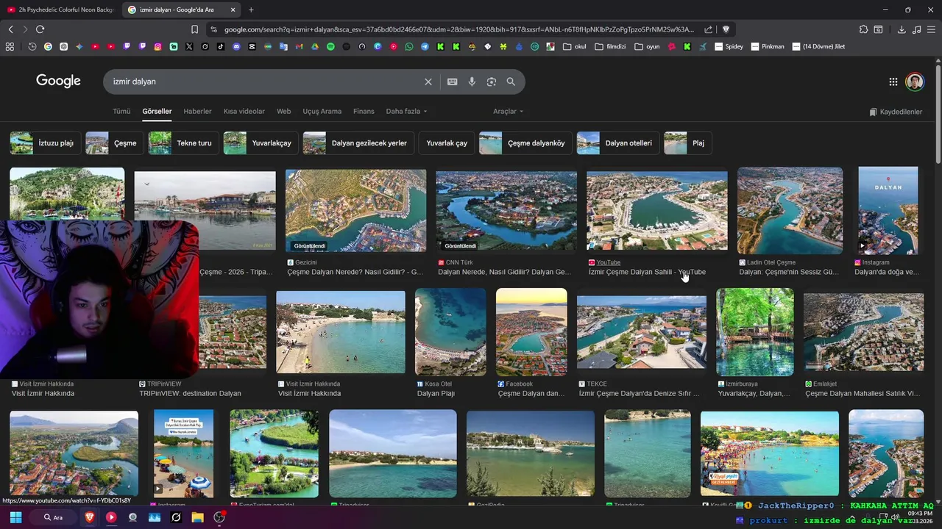The height and width of the screenshot is (529, 942).
Task: Open the Discord bookmark icon
Action: (x=236, y=46)
